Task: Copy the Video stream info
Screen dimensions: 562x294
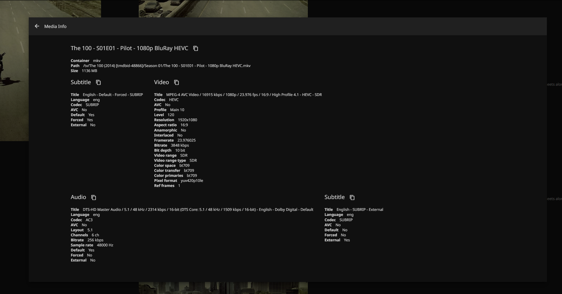Action: coord(176,82)
